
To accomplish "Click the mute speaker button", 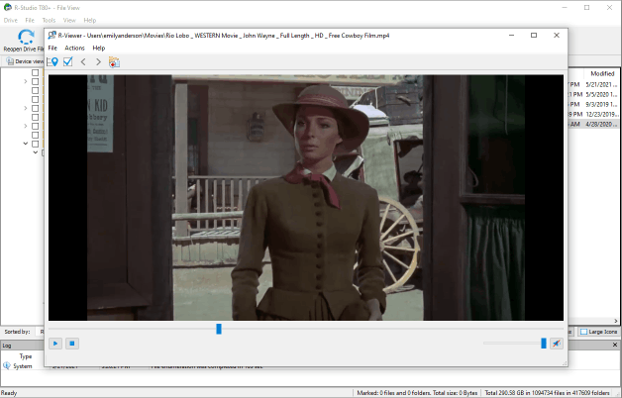I will pyautogui.click(x=557, y=344).
